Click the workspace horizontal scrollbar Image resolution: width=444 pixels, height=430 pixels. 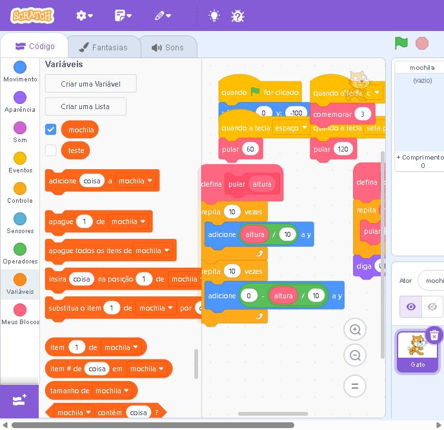click(x=273, y=414)
